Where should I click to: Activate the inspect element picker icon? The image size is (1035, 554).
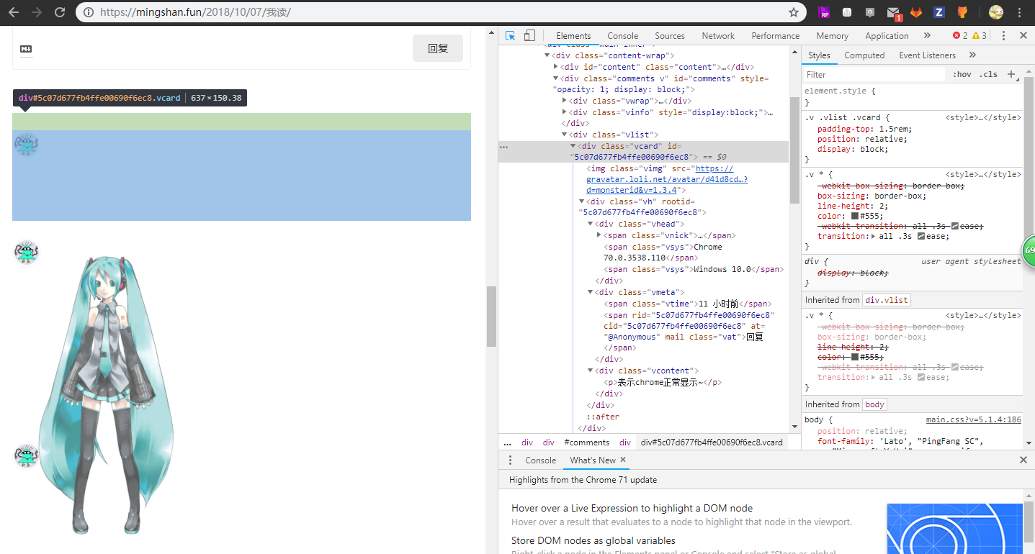pyautogui.click(x=511, y=35)
